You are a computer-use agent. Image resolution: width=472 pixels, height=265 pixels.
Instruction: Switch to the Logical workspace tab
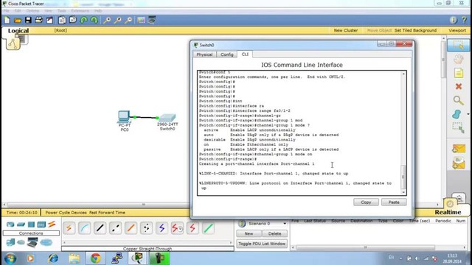tap(18, 31)
